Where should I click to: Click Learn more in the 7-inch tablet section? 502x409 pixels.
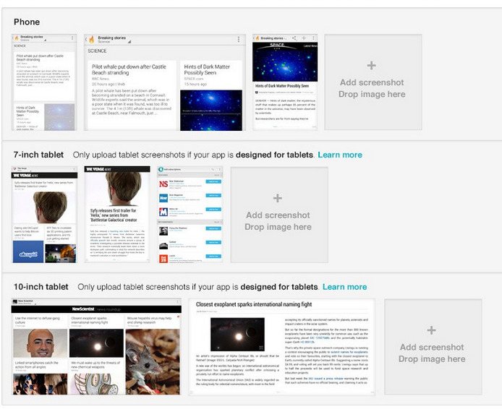point(340,155)
